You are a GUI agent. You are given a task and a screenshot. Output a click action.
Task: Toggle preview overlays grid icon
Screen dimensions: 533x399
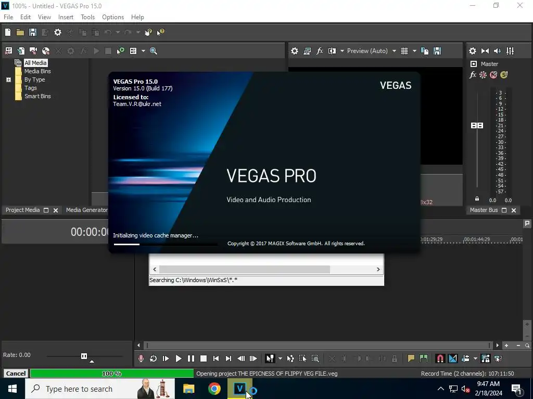404,51
